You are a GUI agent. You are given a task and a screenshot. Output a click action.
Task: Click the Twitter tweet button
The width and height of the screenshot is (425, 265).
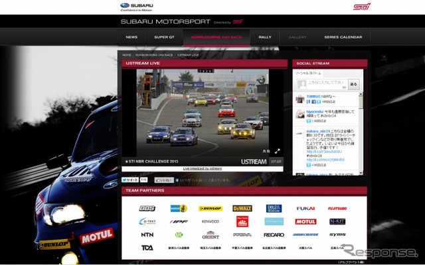130,180
